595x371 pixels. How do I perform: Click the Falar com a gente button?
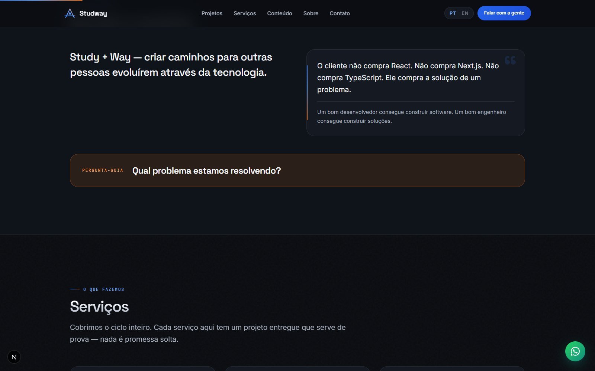click(504, 13)
